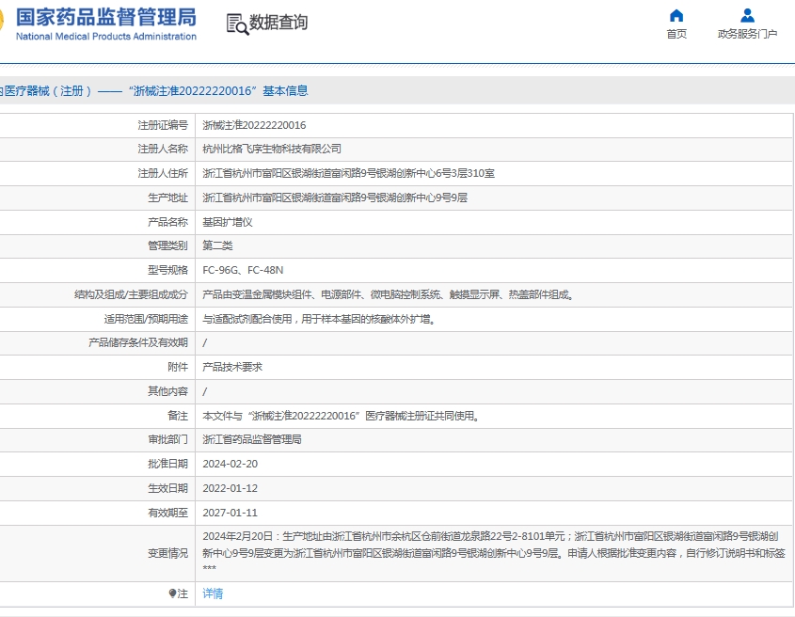Click the lightbulb icon beside 注
The width and height of the screenshot is (795, 617).
tap(172, 593)
